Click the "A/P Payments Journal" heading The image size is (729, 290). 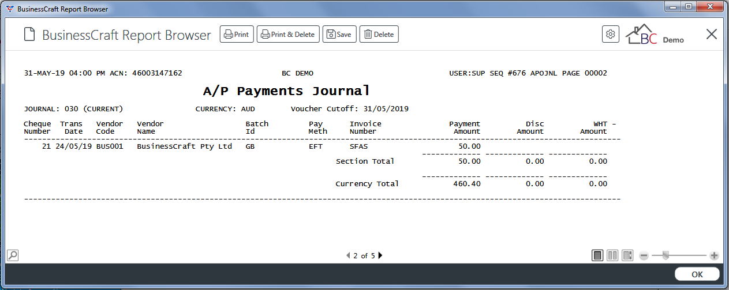(286, 91)
